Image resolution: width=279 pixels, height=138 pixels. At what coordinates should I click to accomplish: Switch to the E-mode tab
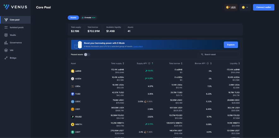(88, 18)
